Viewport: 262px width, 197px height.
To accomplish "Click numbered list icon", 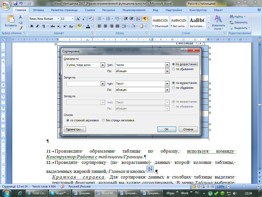I will (108, 19).
